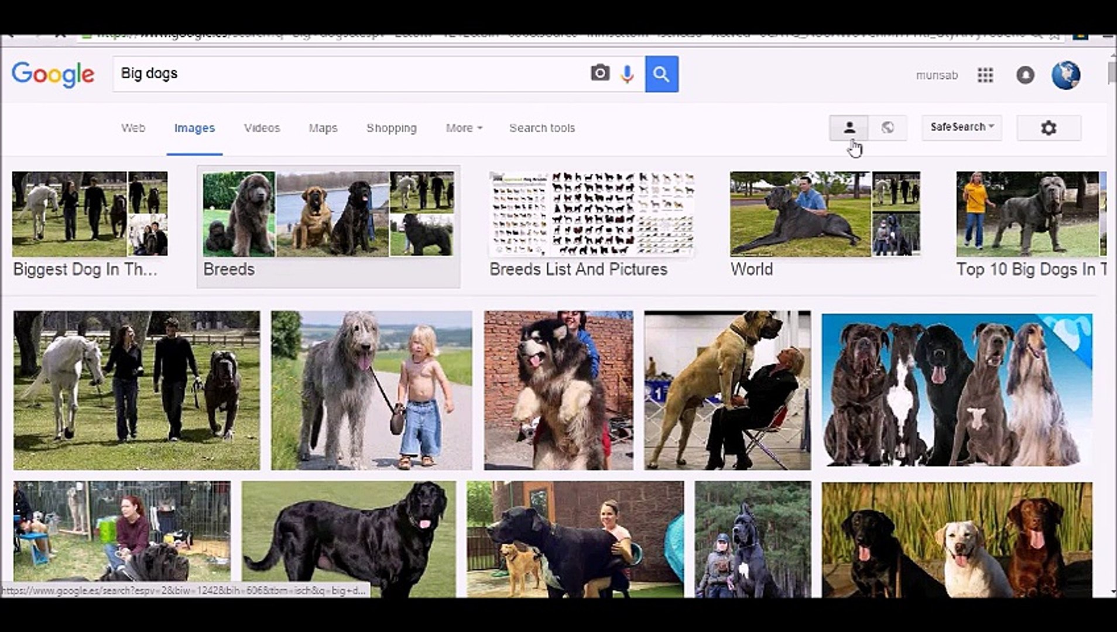
Task: Open the World related search
Action: click(x=825, y=226)
